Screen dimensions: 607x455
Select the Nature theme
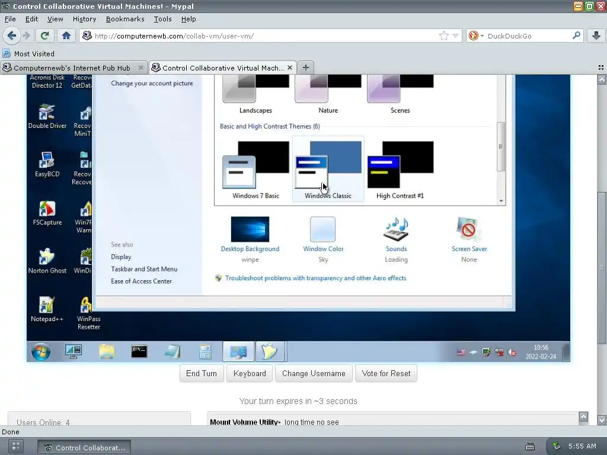coord(328,95)
